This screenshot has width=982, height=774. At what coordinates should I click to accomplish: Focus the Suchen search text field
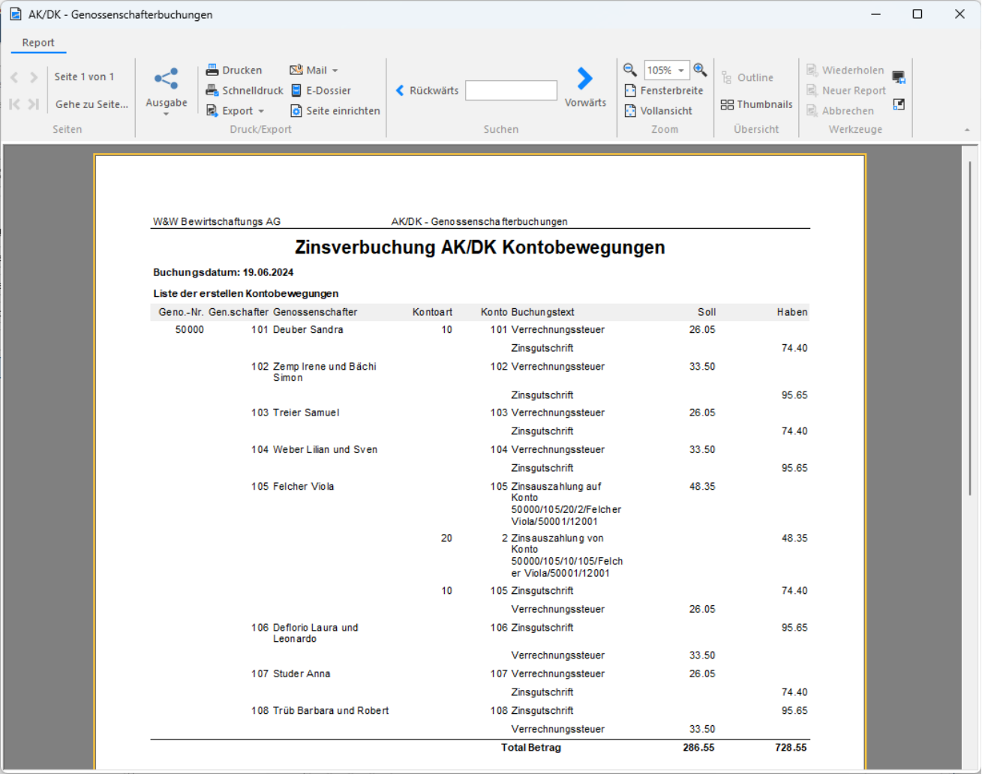pyautogui.click(x=511, y=91)
